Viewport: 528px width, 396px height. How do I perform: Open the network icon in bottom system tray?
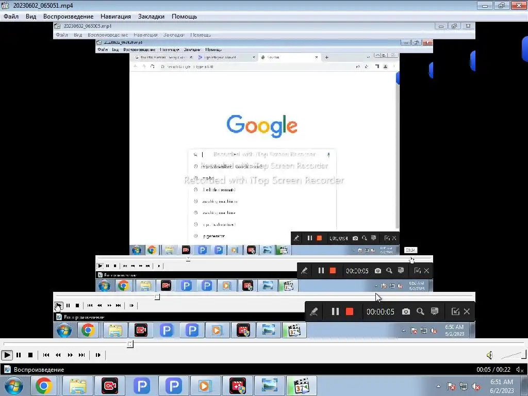click(464, 387)
